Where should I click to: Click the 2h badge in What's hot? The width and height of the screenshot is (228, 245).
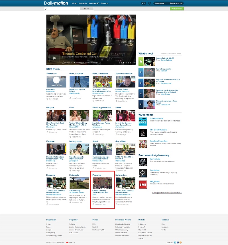pos(141,83)
